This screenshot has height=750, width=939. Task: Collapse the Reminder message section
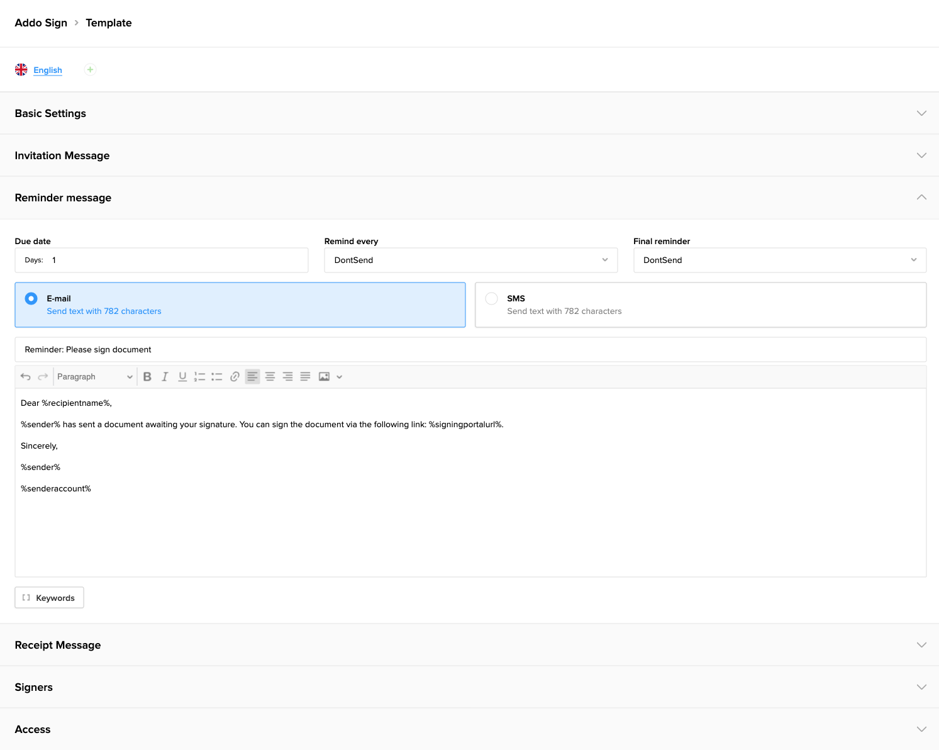[921, 197]
